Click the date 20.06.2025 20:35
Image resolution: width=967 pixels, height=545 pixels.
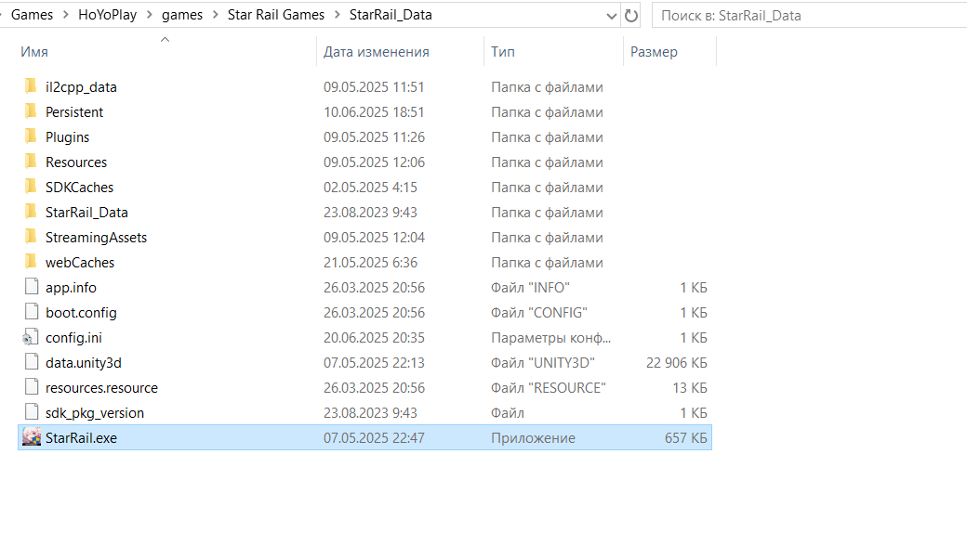tap(374, 337)
